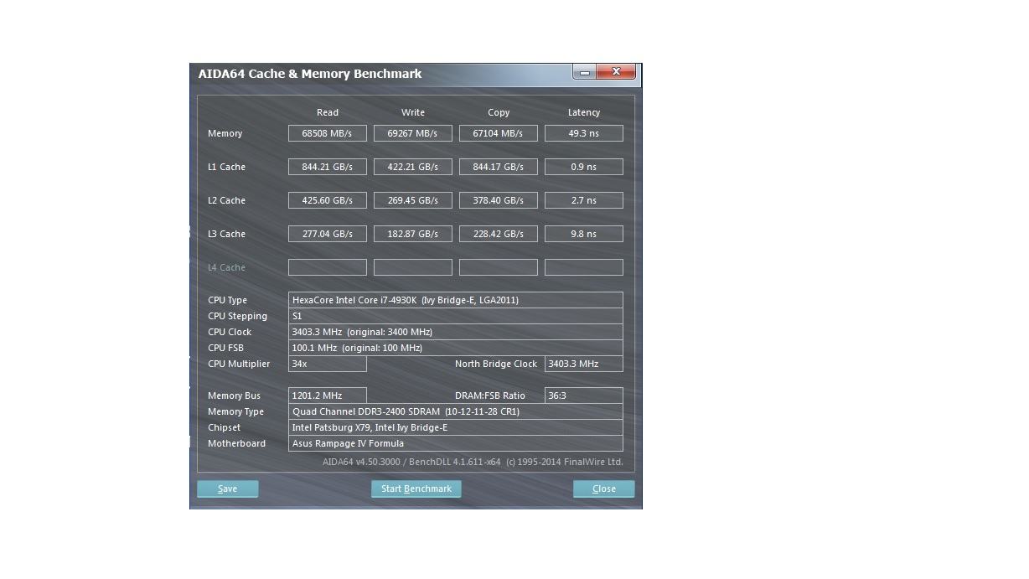Click the CPU Type field HexaCore Intel Core i7-4930K
This screenshot has height=579, width=1029.
pyautogui.click(x=456, y=300)
